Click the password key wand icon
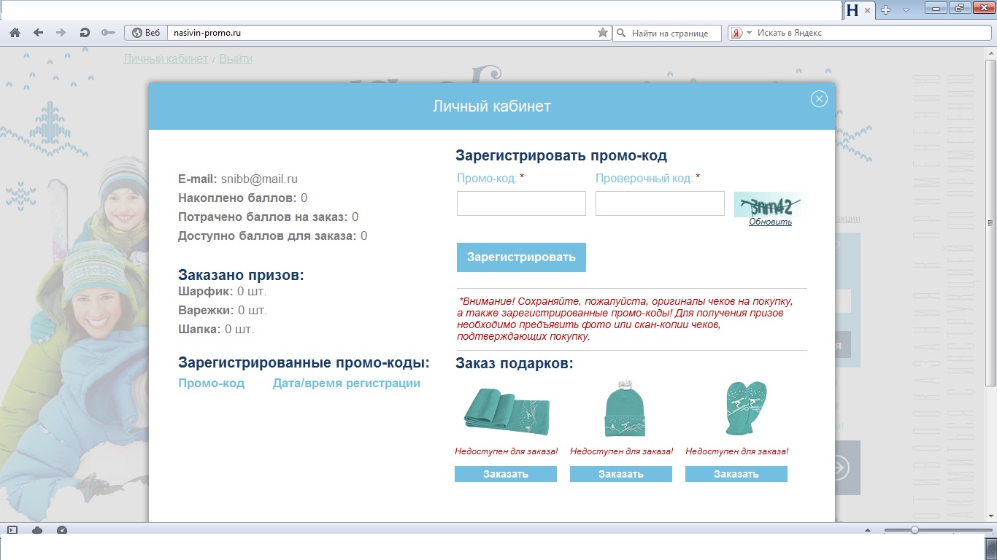997x560 pixels. (x=108, y=33)
